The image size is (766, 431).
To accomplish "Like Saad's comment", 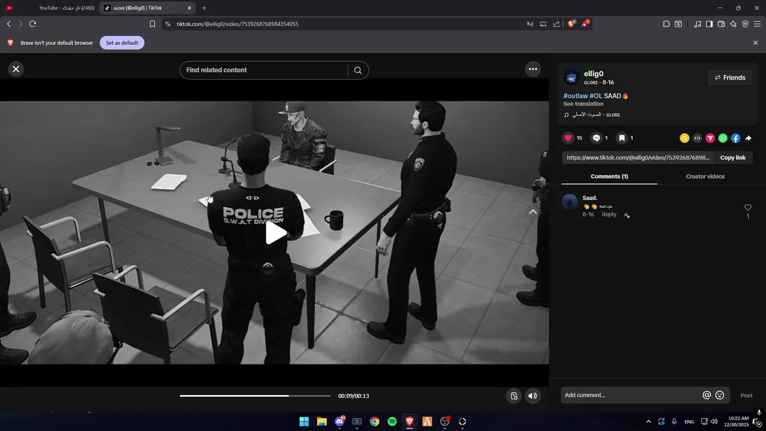I will click(x=747, y=208).
